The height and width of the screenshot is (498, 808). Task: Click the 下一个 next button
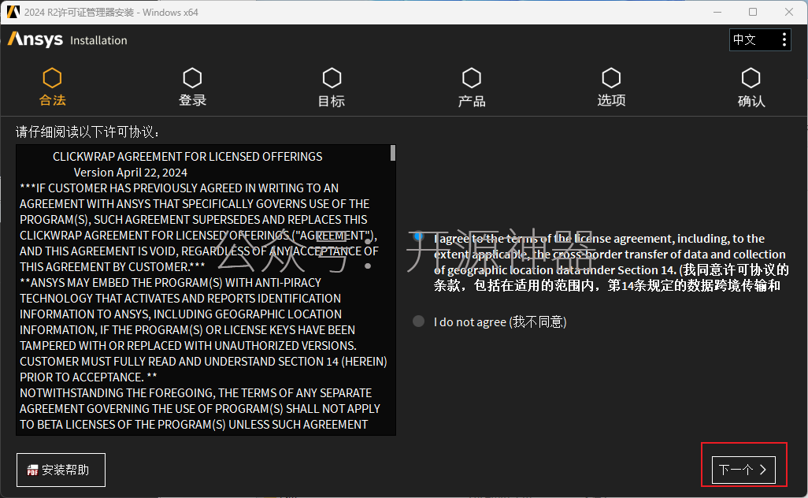743,470
